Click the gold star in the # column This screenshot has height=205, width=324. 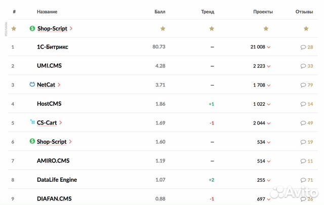click(14, 28)
